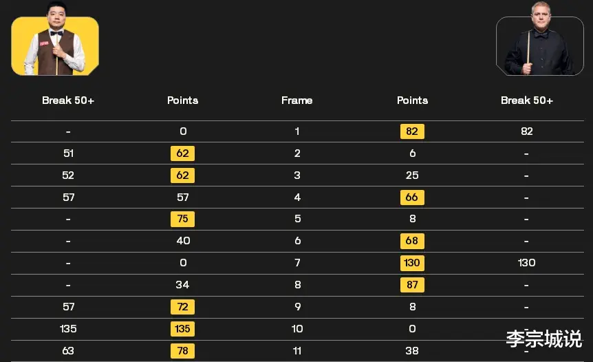Click the highlighted 87 points in frame 8
Screen dimensions: 593x362
pyautogui.click(x=412, y=285)
